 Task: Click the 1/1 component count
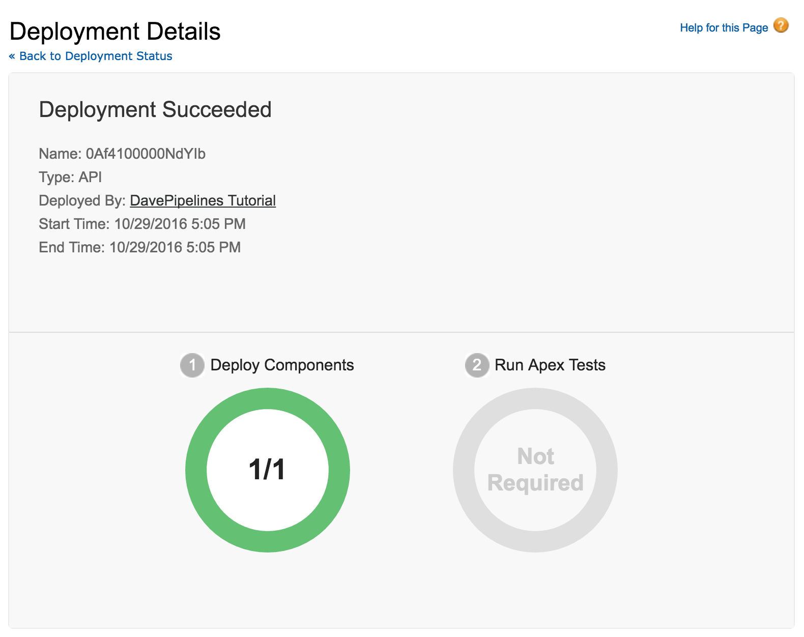pos(267,469)
